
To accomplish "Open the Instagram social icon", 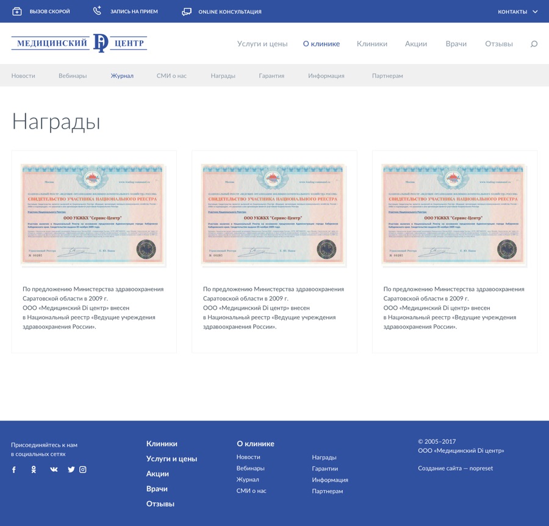I will coord(83,470).
